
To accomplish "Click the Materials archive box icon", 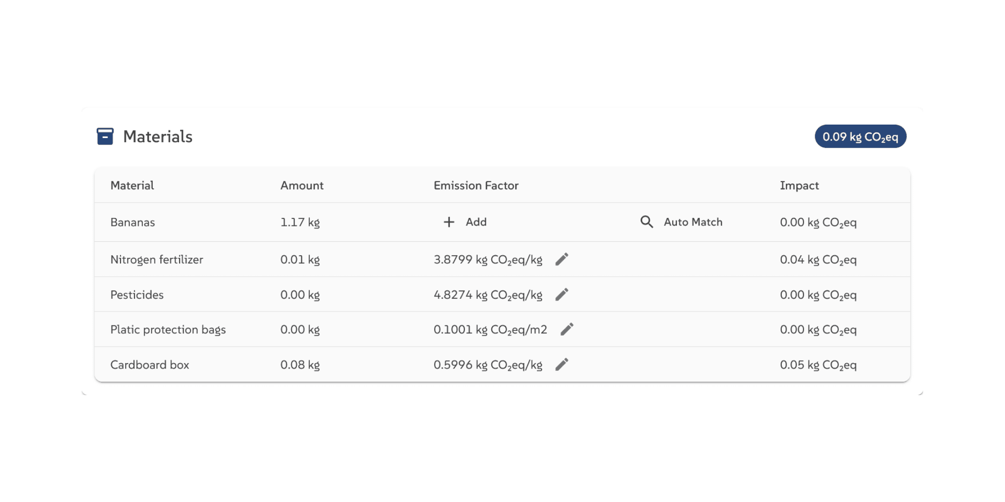I will (x=105, y=137).
